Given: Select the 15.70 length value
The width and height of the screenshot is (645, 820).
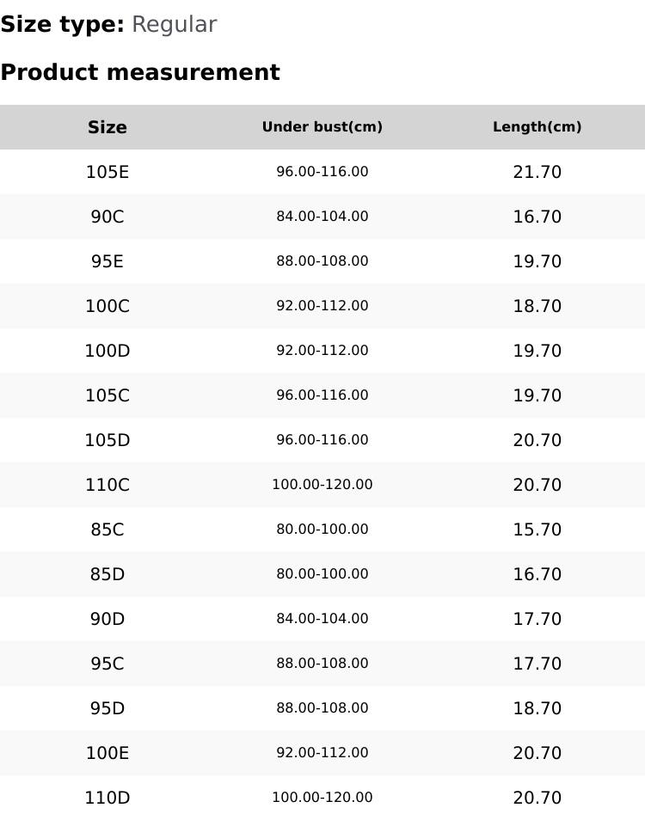Looking at the screenshot, I should (537, 529).
